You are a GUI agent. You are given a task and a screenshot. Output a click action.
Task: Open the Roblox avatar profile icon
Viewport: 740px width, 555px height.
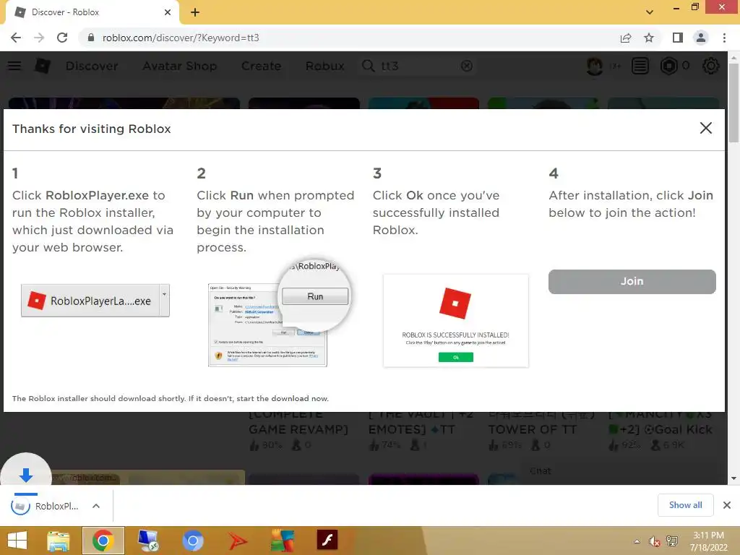pos(595,66)
